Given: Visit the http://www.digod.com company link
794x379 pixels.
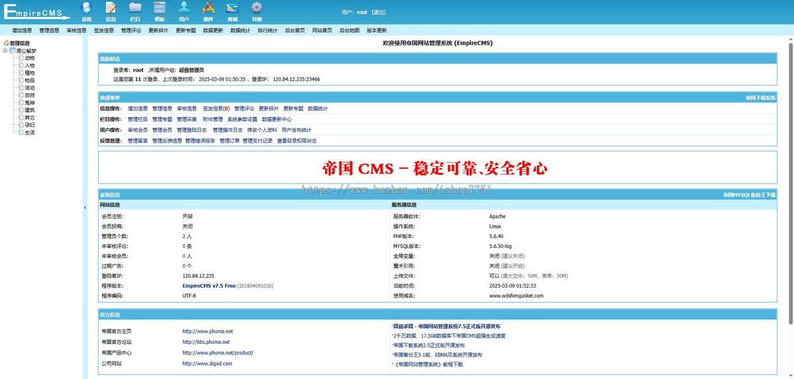Looking at the screenshot, I should coord(207,363).
